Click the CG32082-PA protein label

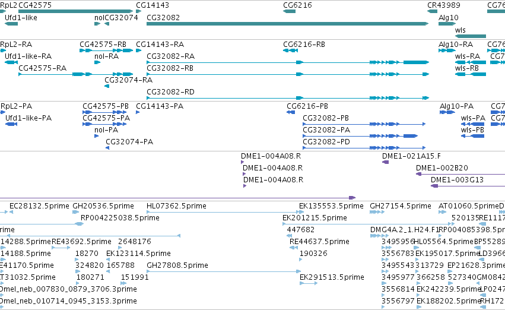tap(326, 130)
